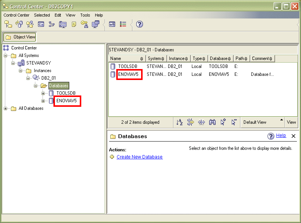
Task: Click the Filter icon in list toolbar
Action: [191, 122]
